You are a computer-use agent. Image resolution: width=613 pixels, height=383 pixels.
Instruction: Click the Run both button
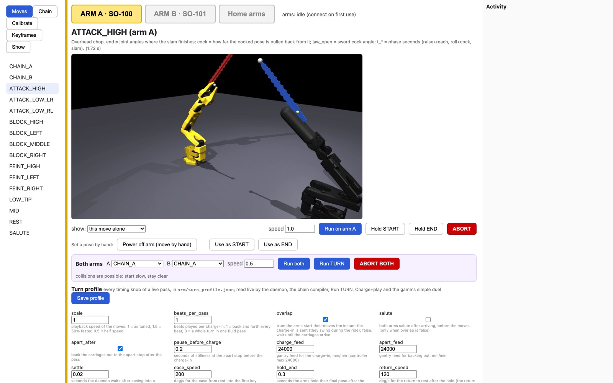tap(294, 264)
